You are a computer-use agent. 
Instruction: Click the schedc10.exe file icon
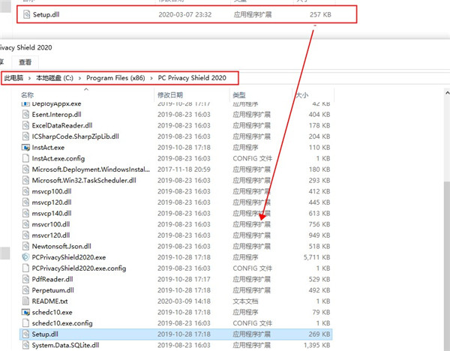25,311
